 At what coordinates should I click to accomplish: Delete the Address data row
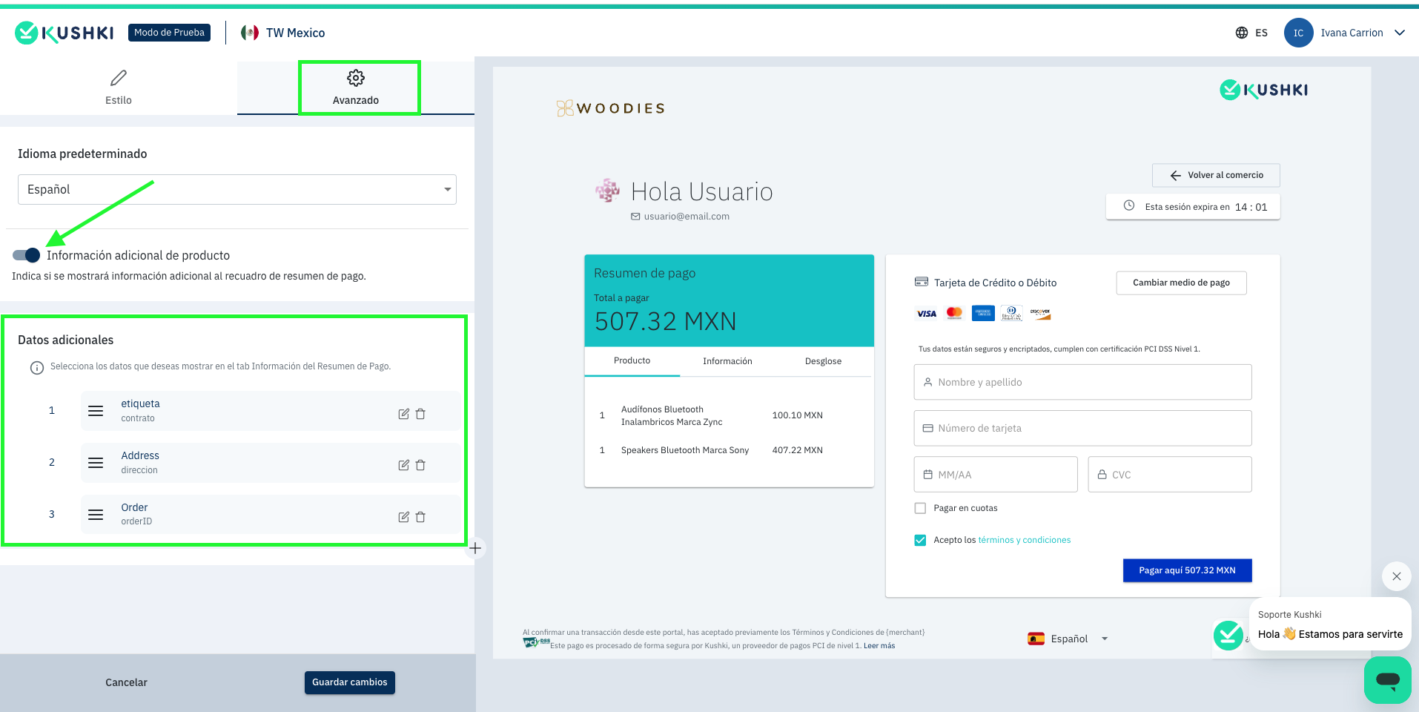pos(420,465)
